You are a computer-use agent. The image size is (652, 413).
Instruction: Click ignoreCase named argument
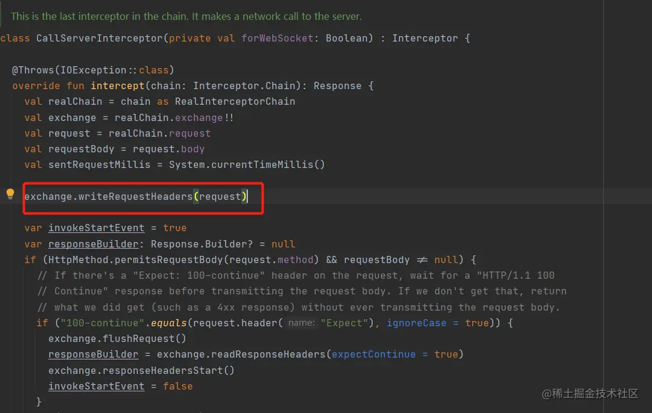click(x=416, y=323)
